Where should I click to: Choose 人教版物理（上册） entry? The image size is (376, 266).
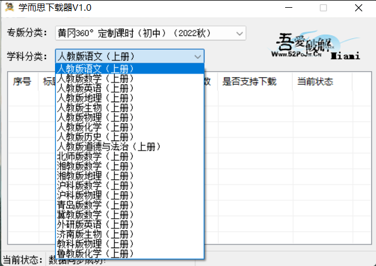(130, 118)
